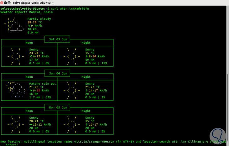
Task: Click the sun icon for Sunday night
Action: tap(72, 91)
